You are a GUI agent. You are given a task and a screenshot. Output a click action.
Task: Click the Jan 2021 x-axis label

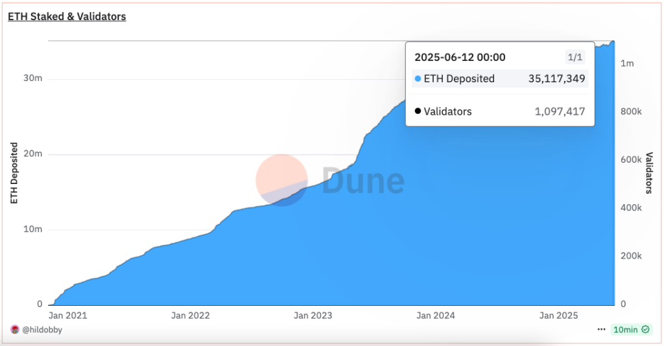click(x=67, y=316)
